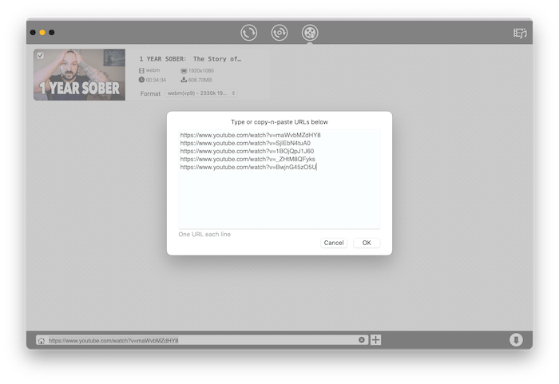Click inside the multi-line URL text area
559x384 pixels.
click(278, 200)
